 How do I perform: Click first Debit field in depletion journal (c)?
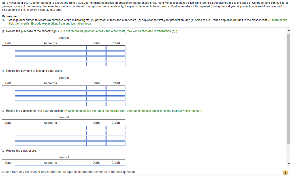(96, 128)
